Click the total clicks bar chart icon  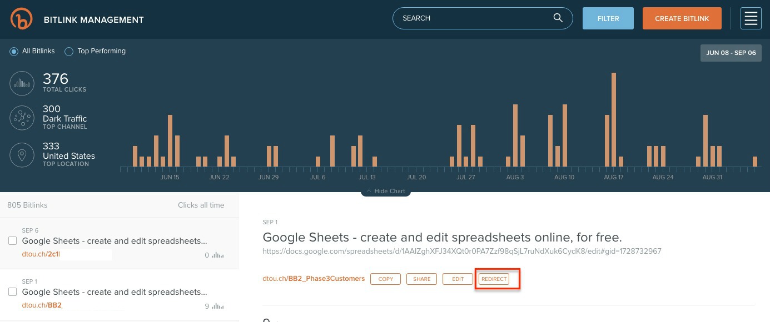point(22,84)
